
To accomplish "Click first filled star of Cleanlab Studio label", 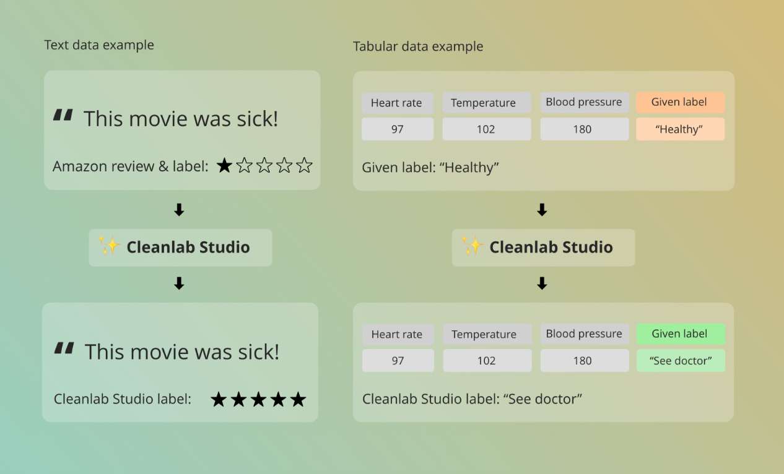I will coord(218,399).
